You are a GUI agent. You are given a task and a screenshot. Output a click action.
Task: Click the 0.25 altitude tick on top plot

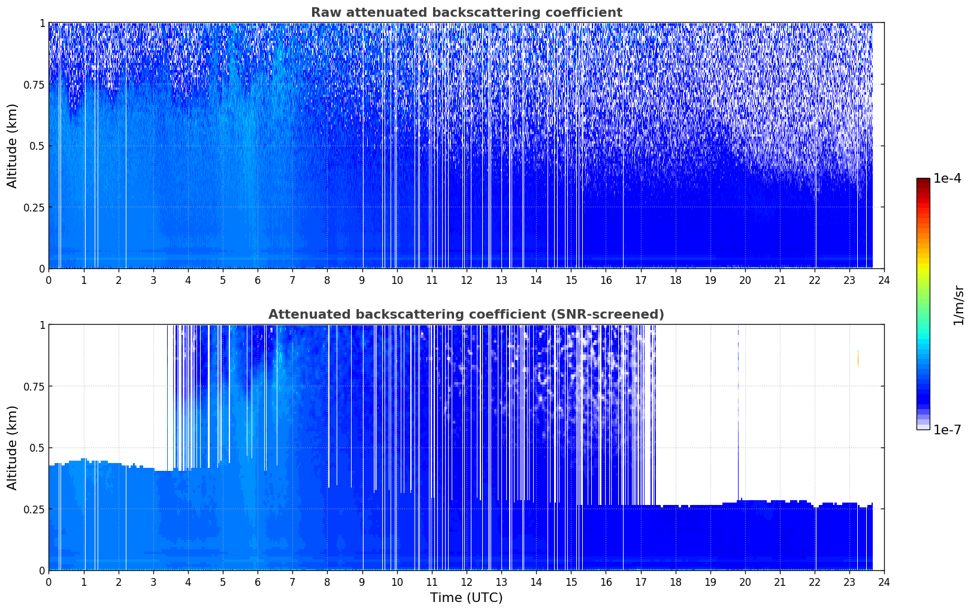point(34,207)
